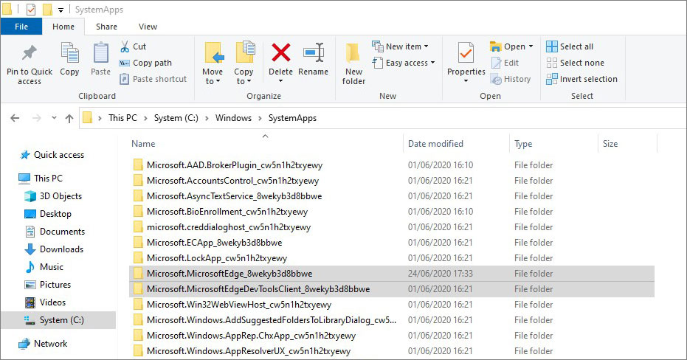The width and height of the screenshot is (687, 360).
Task: Click Invert selection in ribbon
Action: click(581, 79)
